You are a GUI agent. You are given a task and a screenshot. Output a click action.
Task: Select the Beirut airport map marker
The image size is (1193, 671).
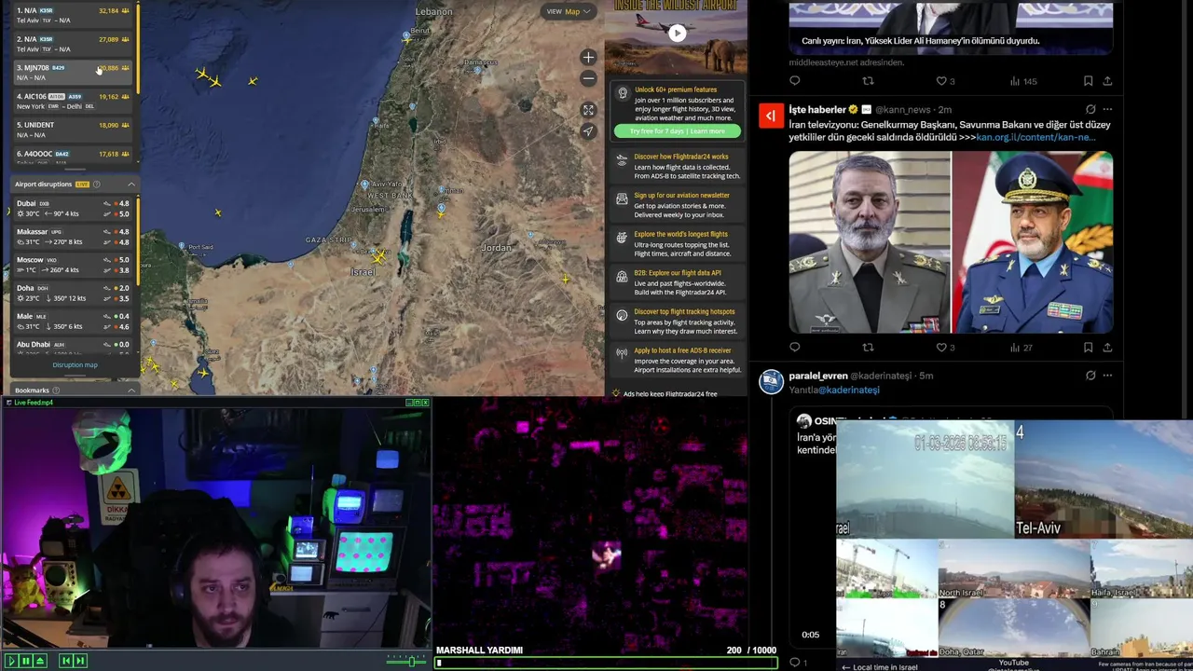tap(406, 37)
